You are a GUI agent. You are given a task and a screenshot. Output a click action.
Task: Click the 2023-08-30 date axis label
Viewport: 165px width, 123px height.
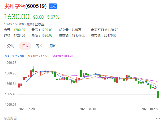click(87, 109)
